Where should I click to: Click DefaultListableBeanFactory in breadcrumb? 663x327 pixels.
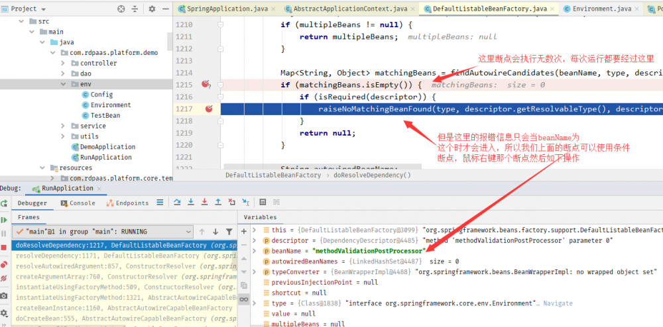273,175
